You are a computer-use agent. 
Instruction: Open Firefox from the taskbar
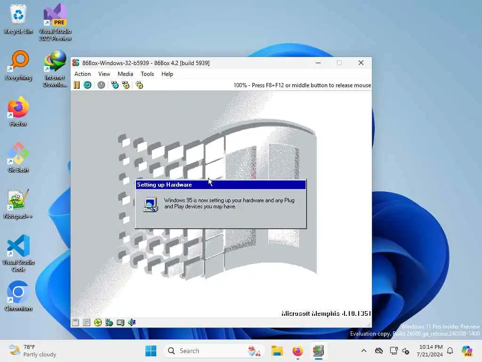tap(297, 351)
